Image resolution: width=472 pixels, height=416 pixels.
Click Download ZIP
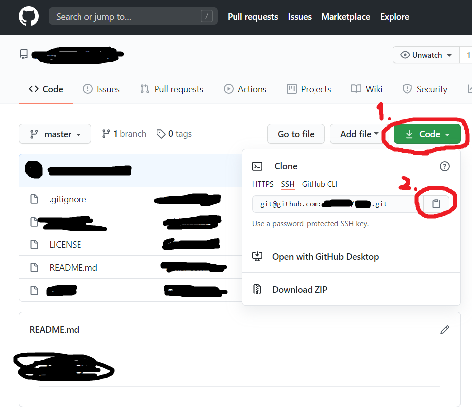300,289
